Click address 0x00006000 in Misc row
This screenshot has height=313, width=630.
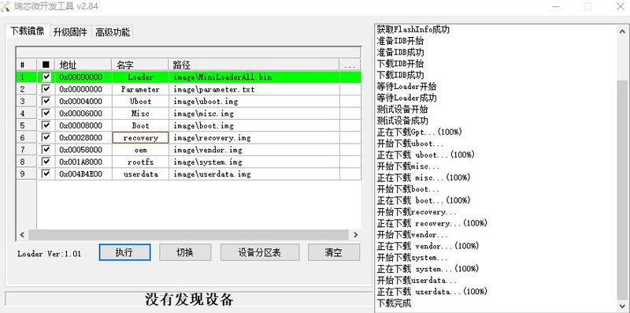tap(81, 114)
